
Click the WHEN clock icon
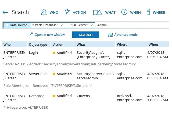(x=124, y=12)
